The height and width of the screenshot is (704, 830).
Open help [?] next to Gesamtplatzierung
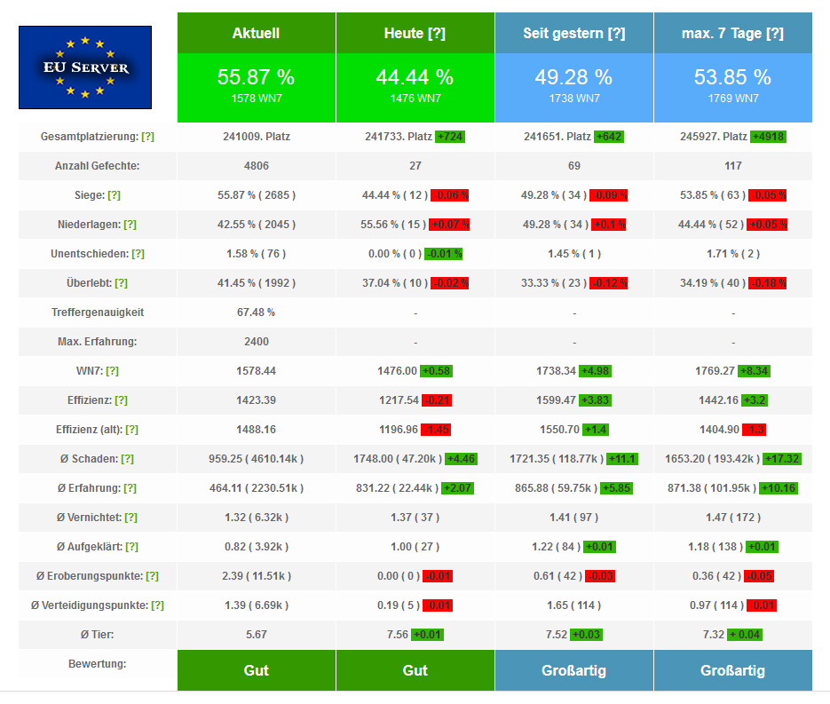click(x=147, y=137)
